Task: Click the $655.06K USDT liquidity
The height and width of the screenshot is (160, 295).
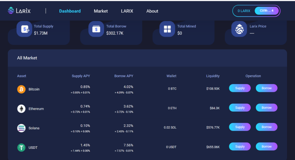Action: pyautogui.click(x=213, y=147)
